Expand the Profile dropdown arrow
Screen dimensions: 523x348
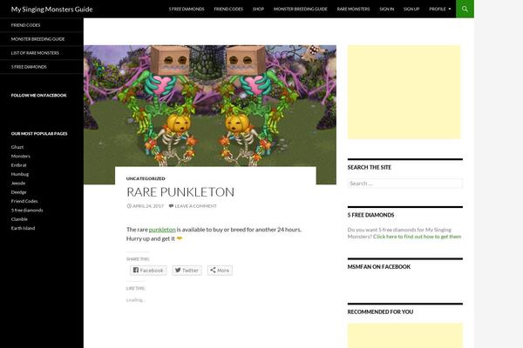tap(450, 9)
